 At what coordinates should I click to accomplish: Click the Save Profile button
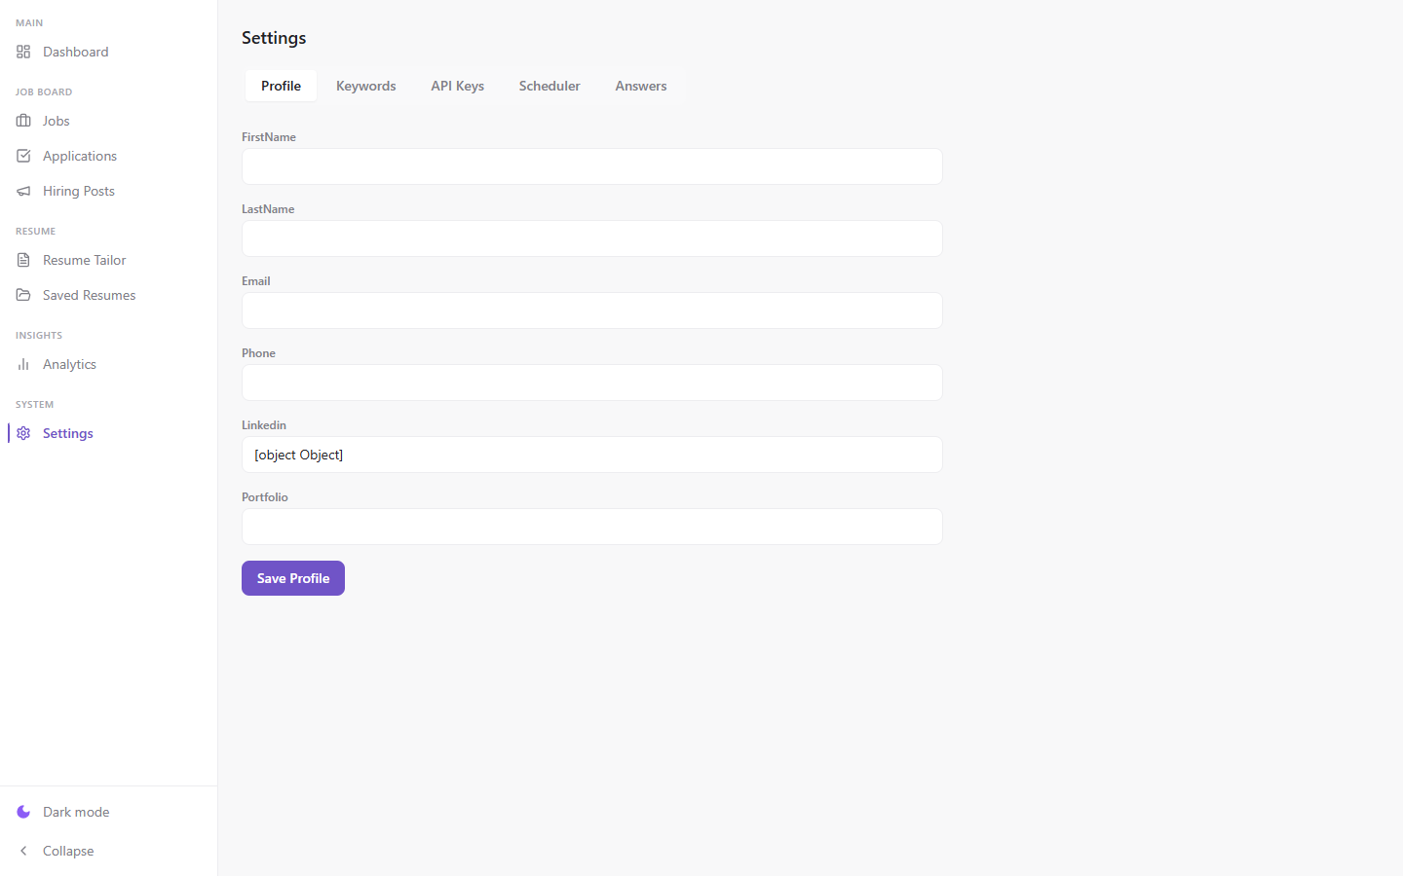pos(293,578)
